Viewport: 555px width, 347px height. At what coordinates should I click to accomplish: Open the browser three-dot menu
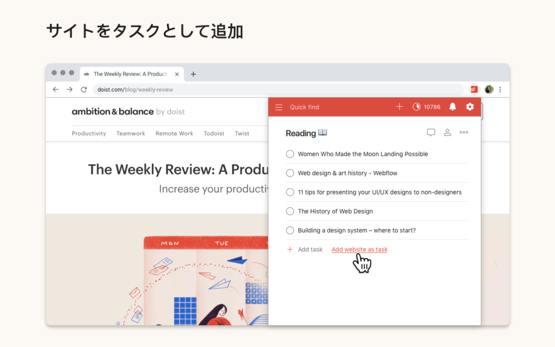[x=500, y=89]
